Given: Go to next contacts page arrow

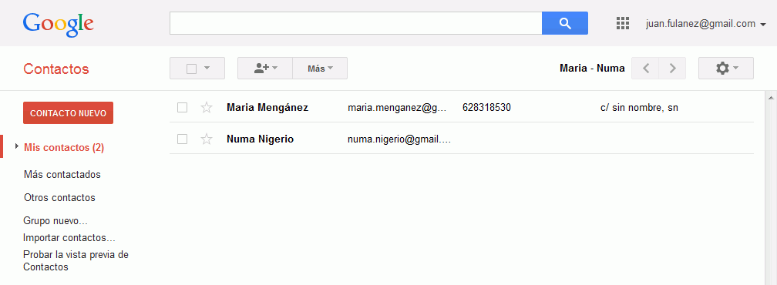Looking at the screenshot, I should click(672, 69).
